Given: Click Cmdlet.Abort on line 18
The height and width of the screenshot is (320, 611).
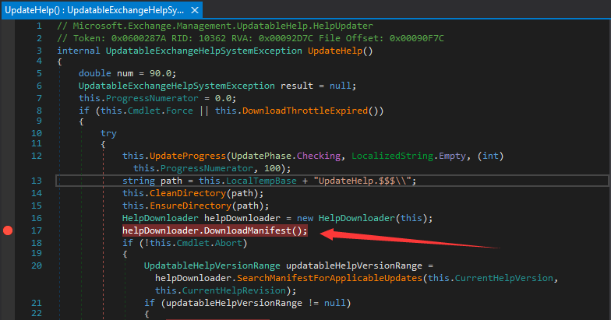Looking at the screenshot, I should coord(209,243).
